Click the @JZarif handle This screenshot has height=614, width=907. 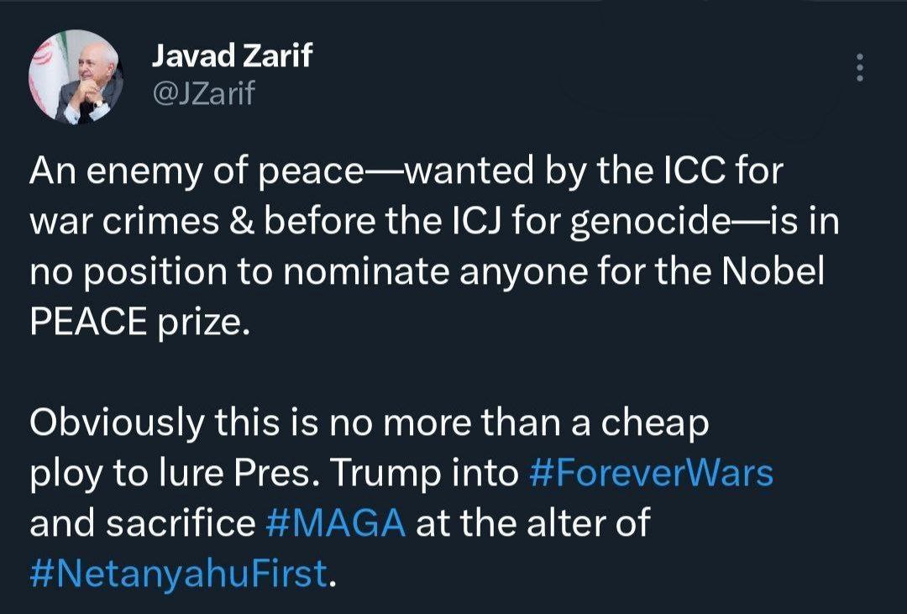202,95
